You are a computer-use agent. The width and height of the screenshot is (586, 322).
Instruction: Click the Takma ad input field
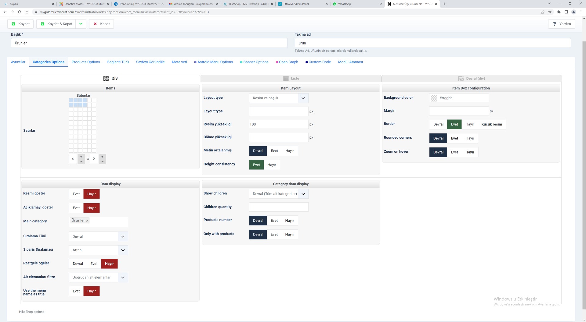(432, 43)
